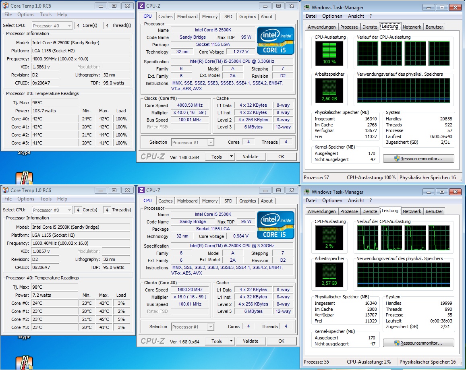This screenshot has width=466, height=370.
Task: Click the Intel Core i5 logo in the upper CPU-Z window
Action: point(275,41)
